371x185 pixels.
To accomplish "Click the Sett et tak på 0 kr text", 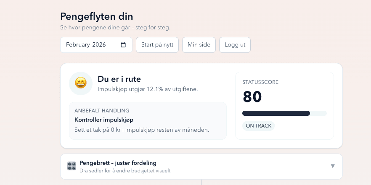I will pyautogui.click(x=142, y=130).
